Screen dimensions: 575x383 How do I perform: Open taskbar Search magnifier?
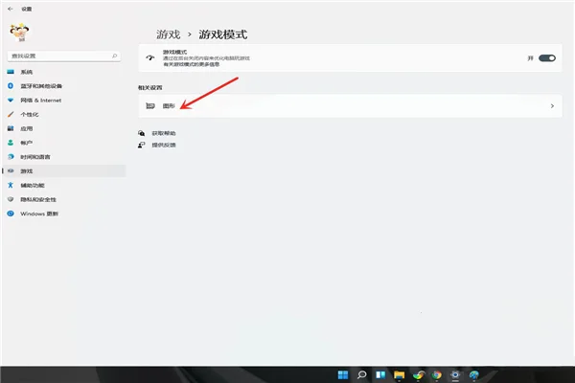click(362, 374)
